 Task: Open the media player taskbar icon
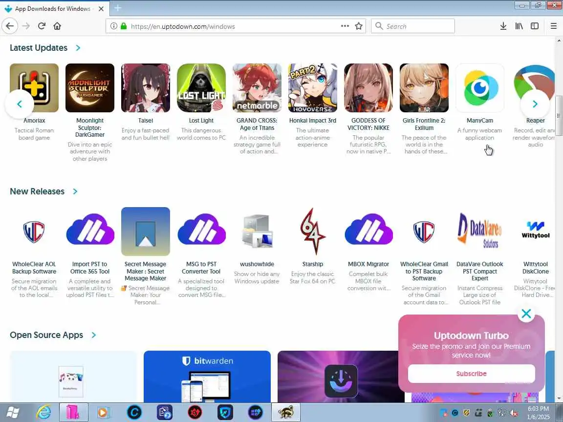click(x=103, y=413)
